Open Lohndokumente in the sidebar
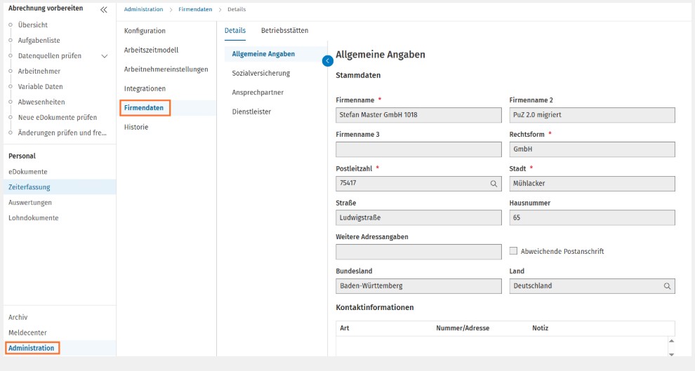695x371 pixels. [33, 218]
